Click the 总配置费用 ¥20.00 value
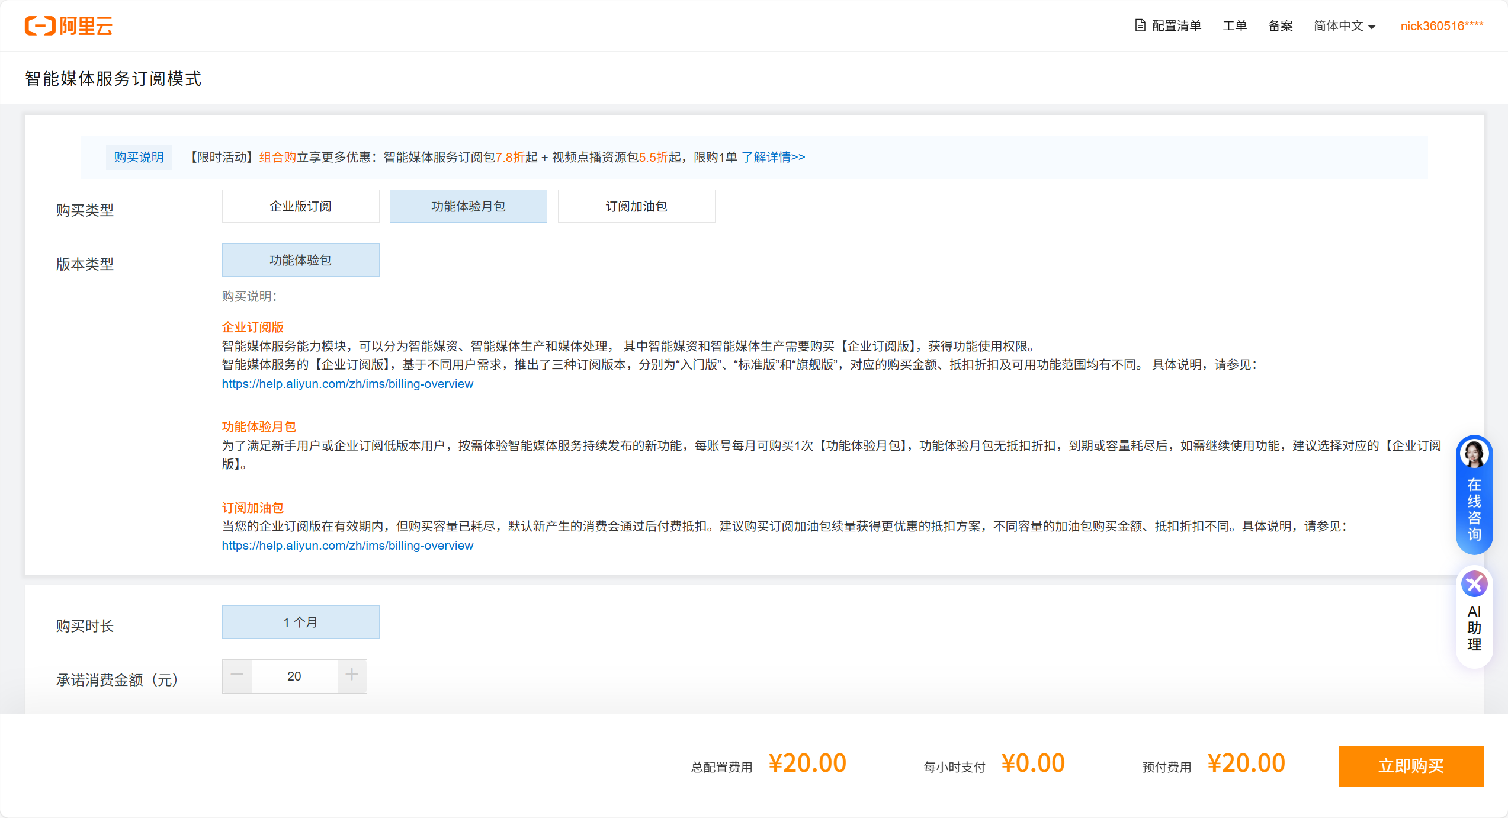Screen dimensions: 1508x818 point(807,764)
